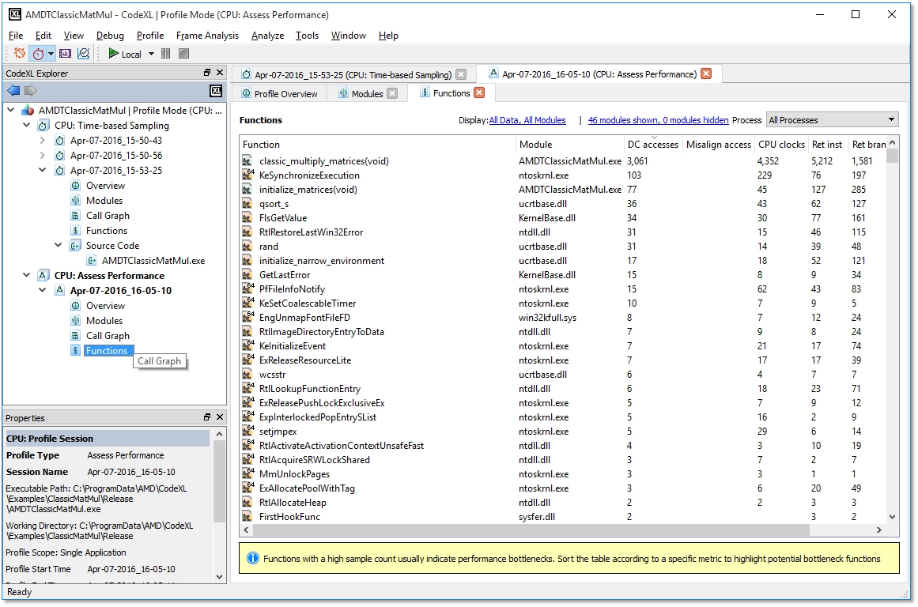Open Modules under 16-05-10 session
918x607 pixels.
pyautogui.click(x=104, y=321)
